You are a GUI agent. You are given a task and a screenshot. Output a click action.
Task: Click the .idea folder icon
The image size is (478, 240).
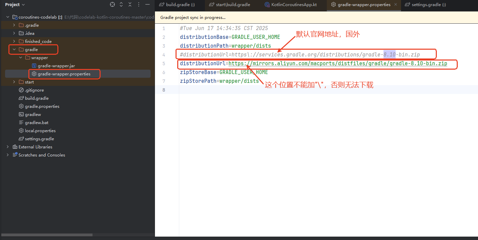pyautogui.click(x=21, y=33)
